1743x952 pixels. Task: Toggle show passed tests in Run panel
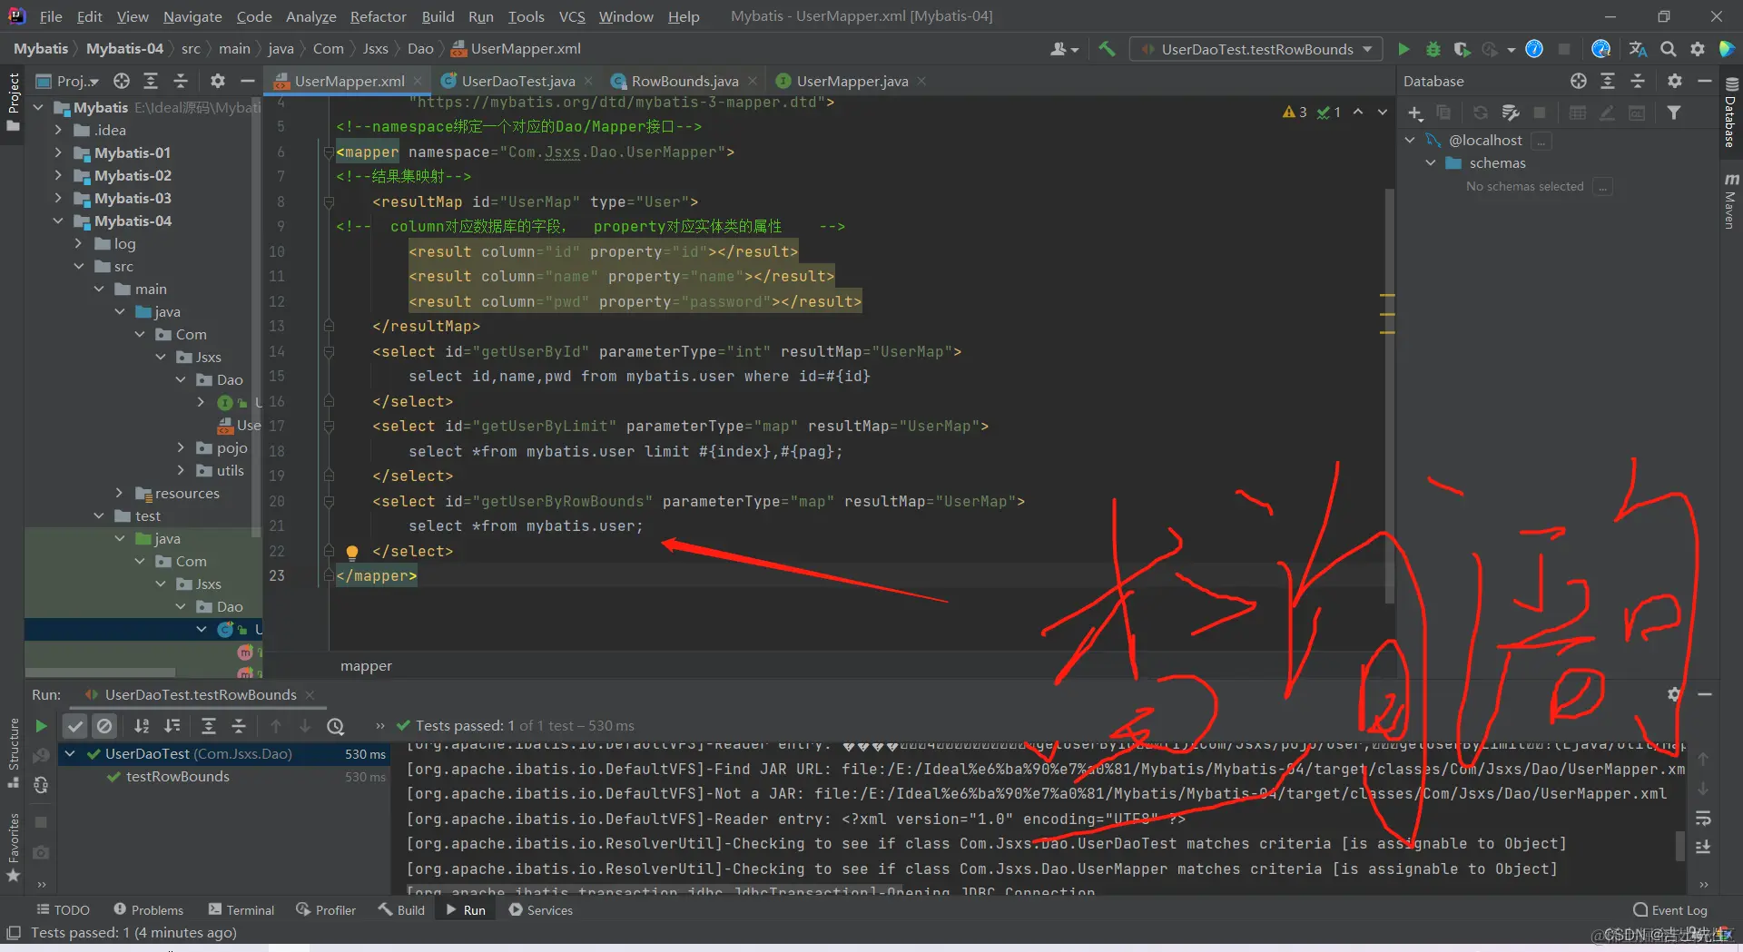click(x=75, y=726)
